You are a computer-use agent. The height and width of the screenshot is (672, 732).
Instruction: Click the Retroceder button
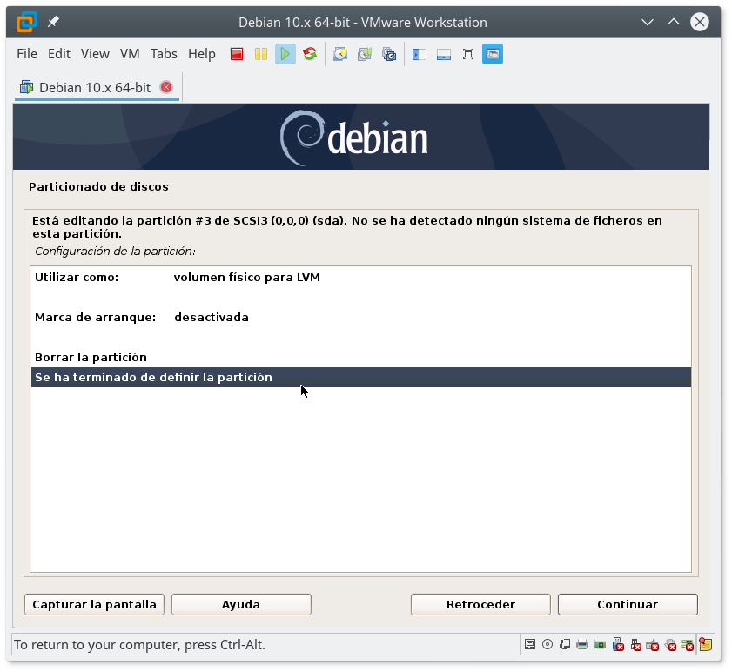point(480,605)
